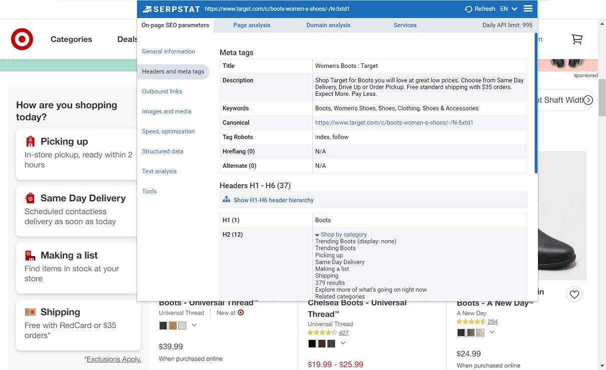The width and height of the screenshot is (606, 370).
Task: Click the browser page vertical scrollbar
Action: (x=602, y=97)
